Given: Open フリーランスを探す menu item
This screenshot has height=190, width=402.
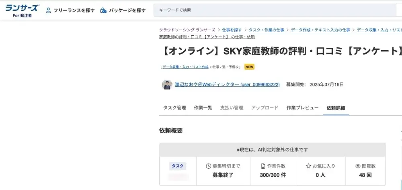Looking at the screenshot, I should click(x=74, y=10).
